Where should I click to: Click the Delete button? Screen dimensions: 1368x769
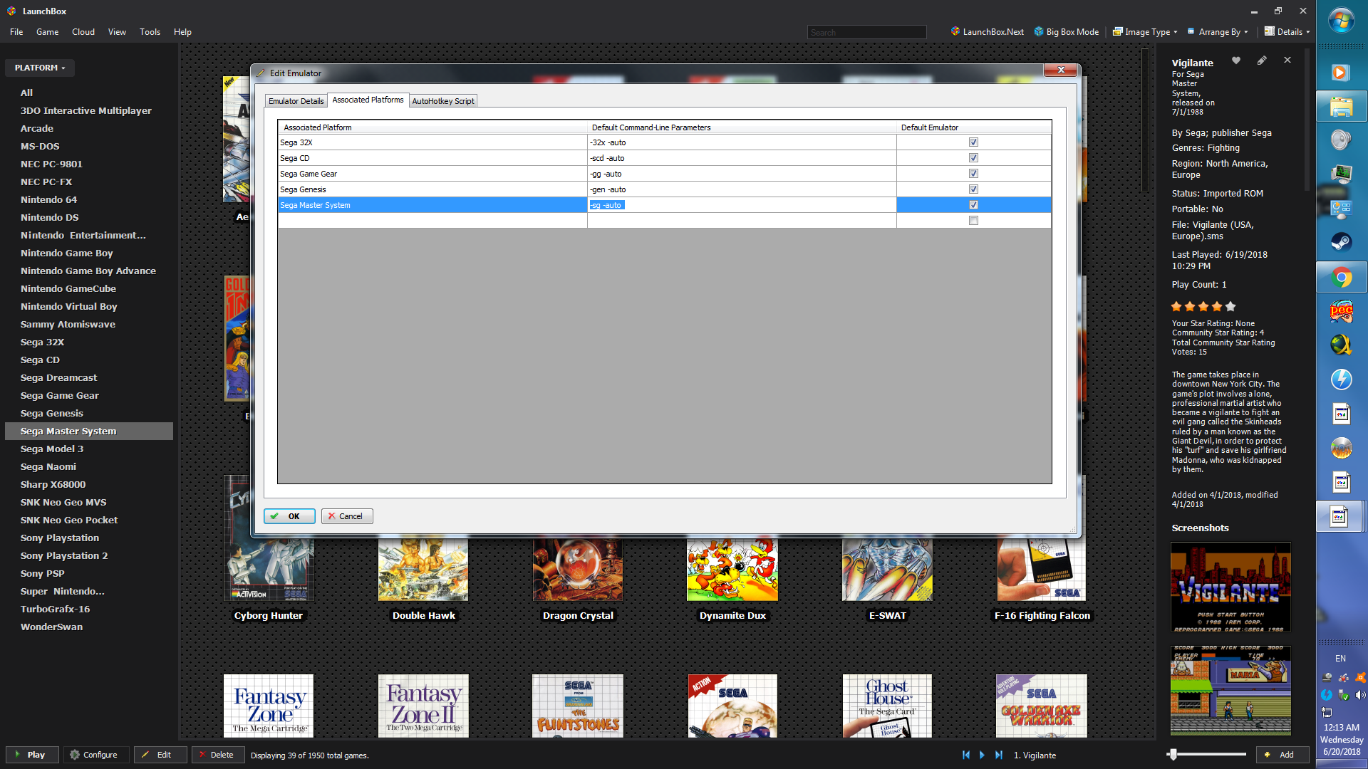(218, 755)
